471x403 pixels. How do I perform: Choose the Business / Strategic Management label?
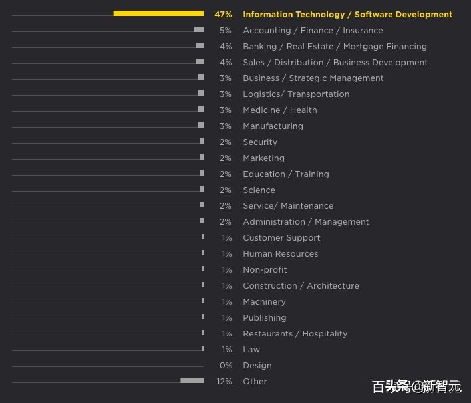click(x=313, y=78)
